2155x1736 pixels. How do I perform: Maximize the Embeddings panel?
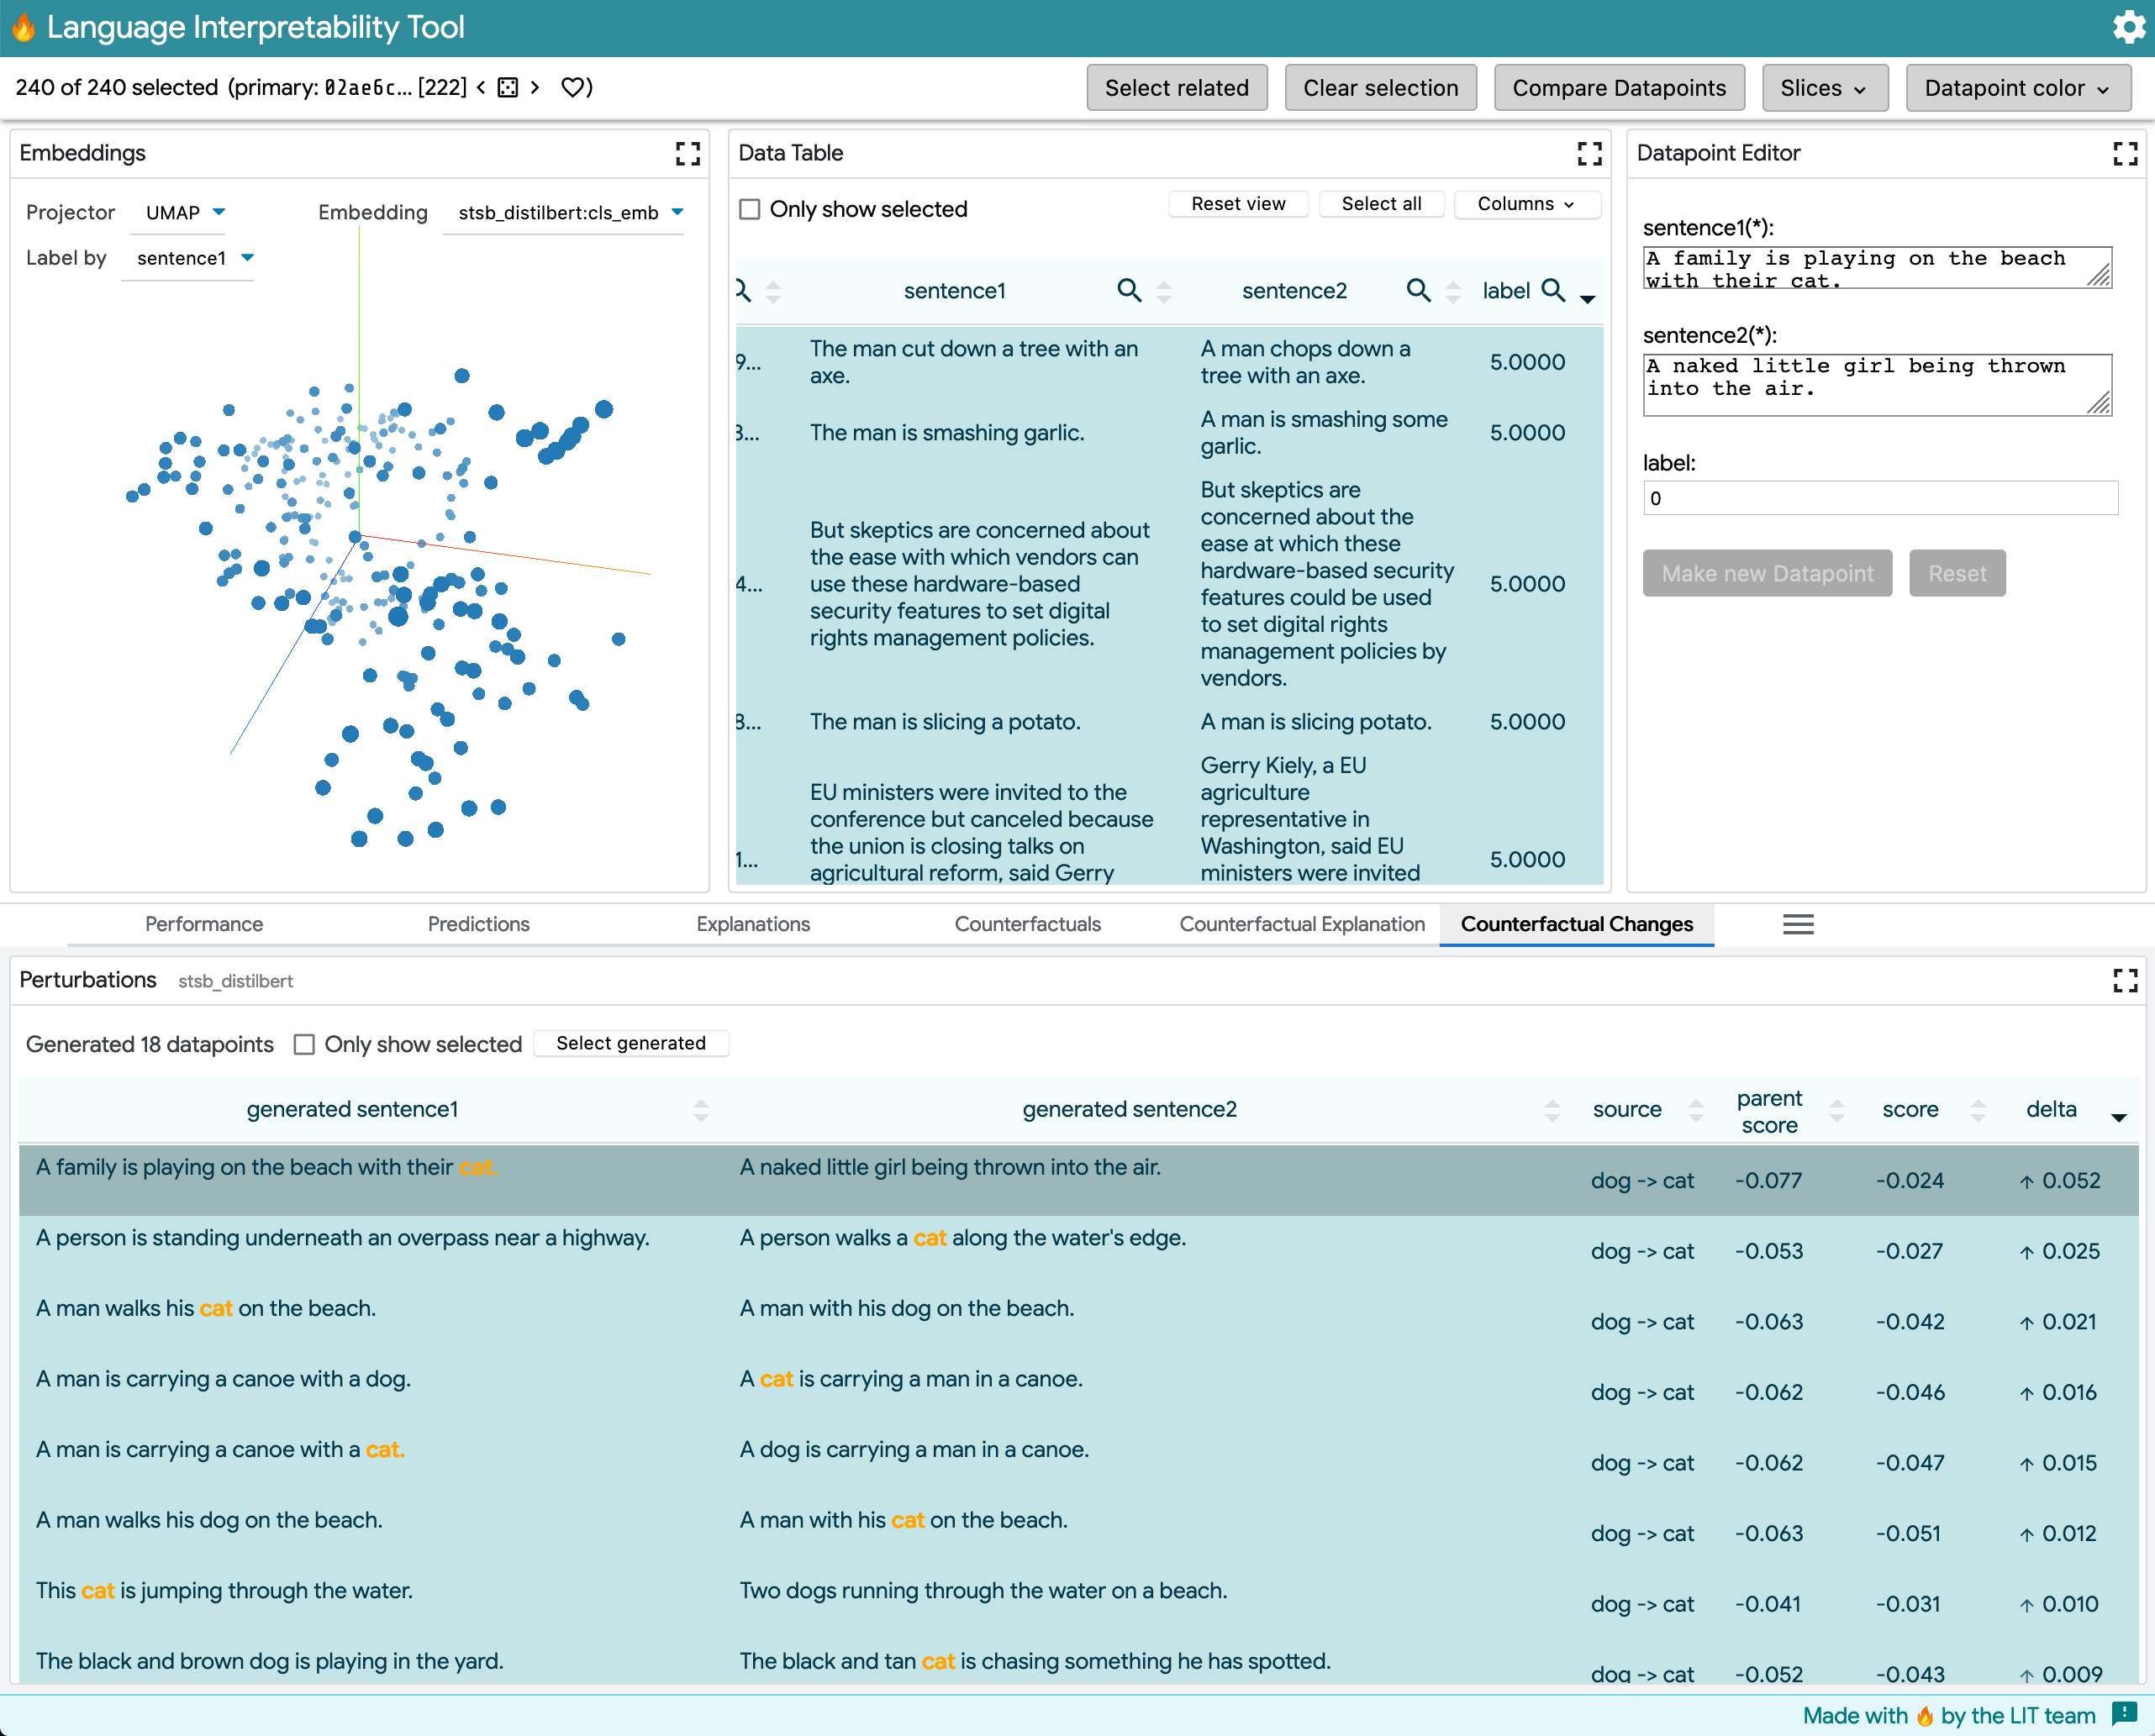click(x=687, y=153)
